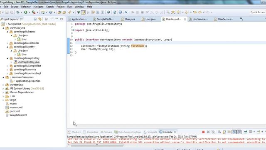The width and height of the screenshot is (266, 150).
Task: Open the Navigate menu
Action: tap(38, 7)
